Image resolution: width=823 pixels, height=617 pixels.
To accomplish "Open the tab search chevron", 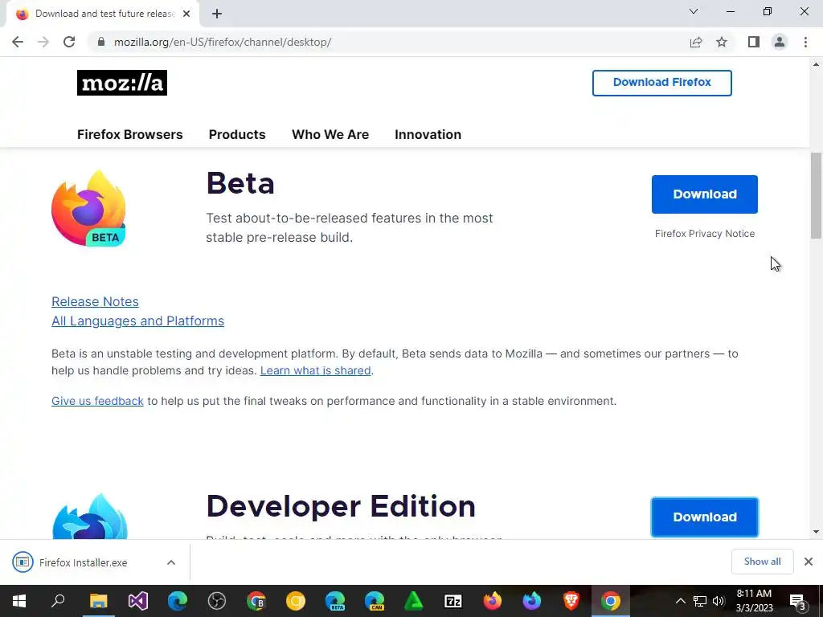I will point(694,11).
